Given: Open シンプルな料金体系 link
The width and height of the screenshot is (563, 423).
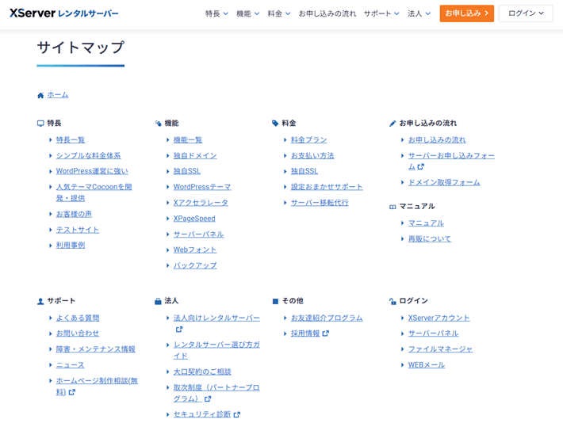Looking at the screenshot, I should [x=88, y=156].
